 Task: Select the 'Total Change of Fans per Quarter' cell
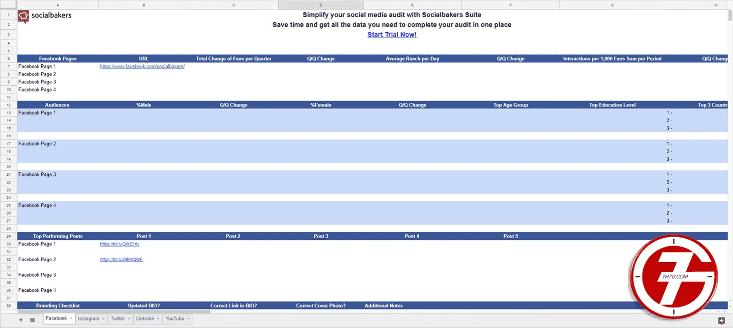click(x=233, y=59)
